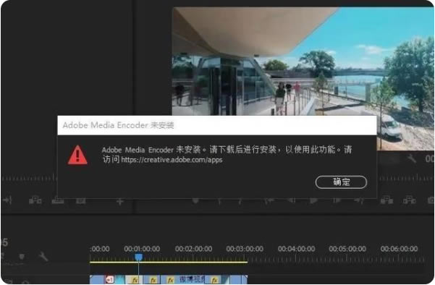Viewport: 435px width, 285px height.
Task: Click the 00:05:00:00 mark on time ruler
Action: pyautogui.click(x=347, y=249)
